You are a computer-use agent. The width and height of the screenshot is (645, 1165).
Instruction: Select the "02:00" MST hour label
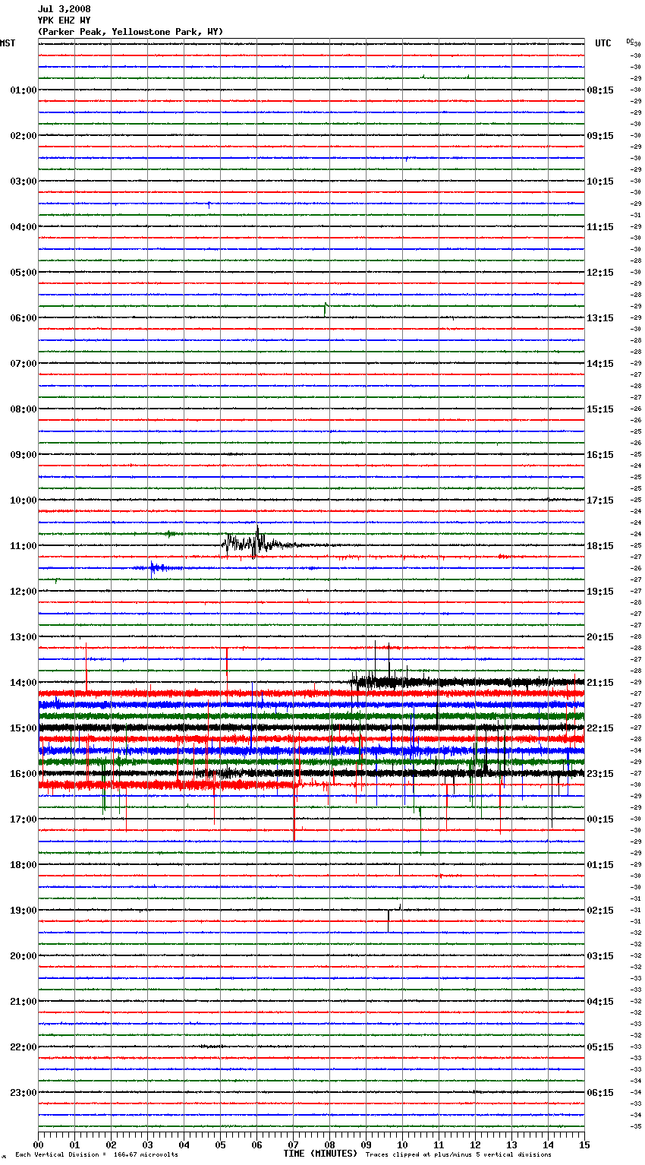(23, 136)
